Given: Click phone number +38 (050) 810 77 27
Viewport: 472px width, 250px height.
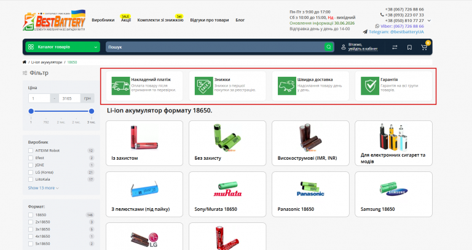Looking at the screenshot, I should 404,21.
